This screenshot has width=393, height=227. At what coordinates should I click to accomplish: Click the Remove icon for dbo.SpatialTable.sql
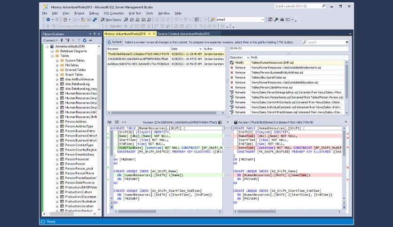232,77
